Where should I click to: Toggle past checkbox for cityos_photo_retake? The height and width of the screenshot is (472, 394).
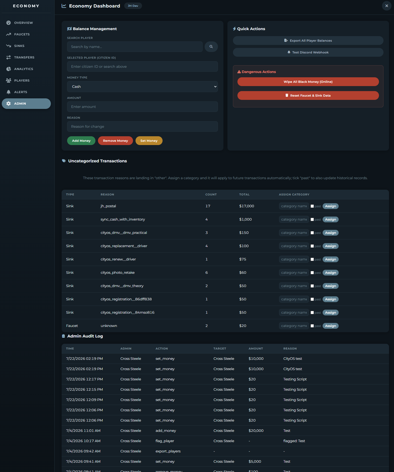click(312, 273)
